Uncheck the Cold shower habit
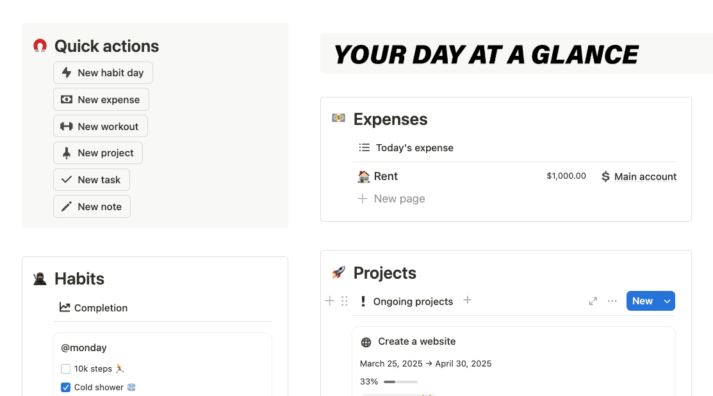Image resolution: width=713 pixels, height=396 pixels. point(65,388)
